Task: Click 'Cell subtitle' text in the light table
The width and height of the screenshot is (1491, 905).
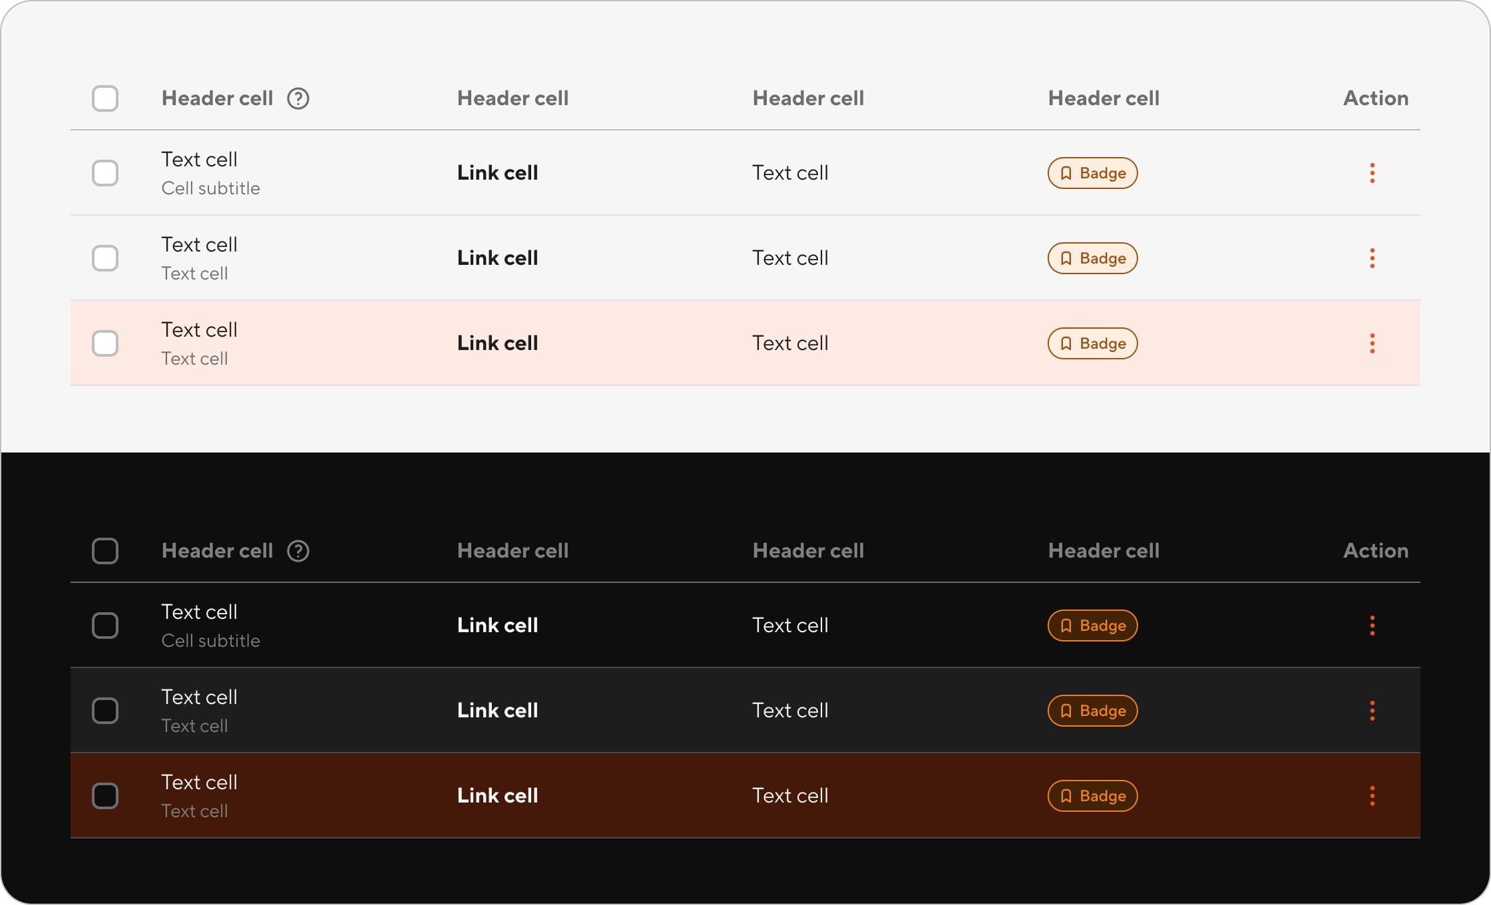Action: 211,188
